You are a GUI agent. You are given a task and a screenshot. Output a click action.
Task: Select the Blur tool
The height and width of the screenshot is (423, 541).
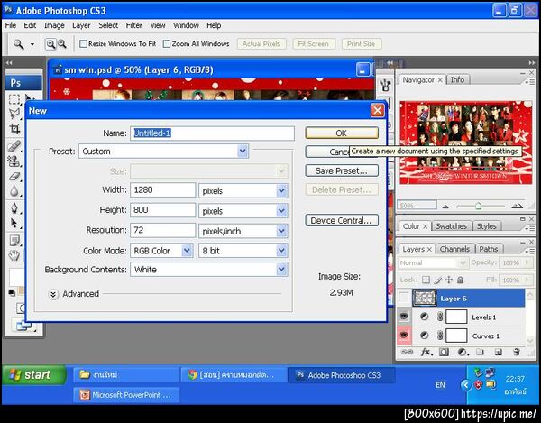point(14,191)
